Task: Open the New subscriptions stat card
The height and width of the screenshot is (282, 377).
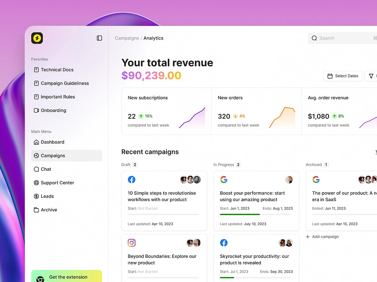Action: [166, 111]
